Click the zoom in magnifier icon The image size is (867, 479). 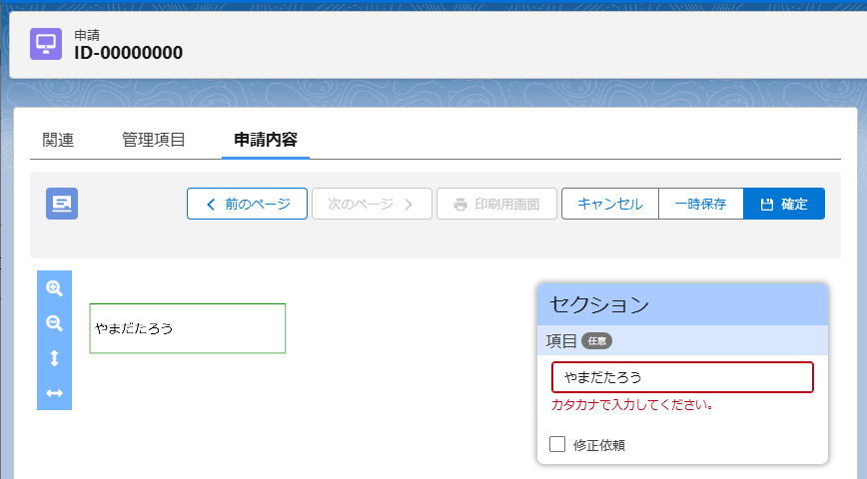(54, 288)
